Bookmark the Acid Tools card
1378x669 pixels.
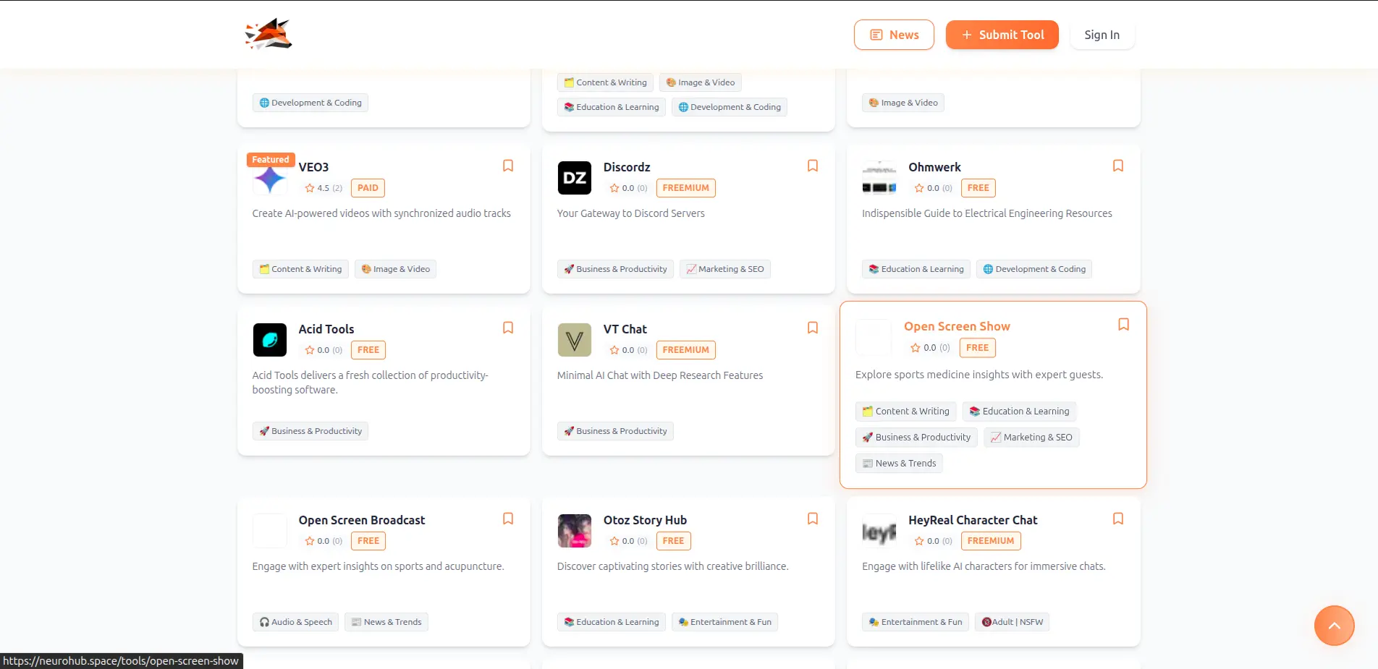tap(508, 328)
